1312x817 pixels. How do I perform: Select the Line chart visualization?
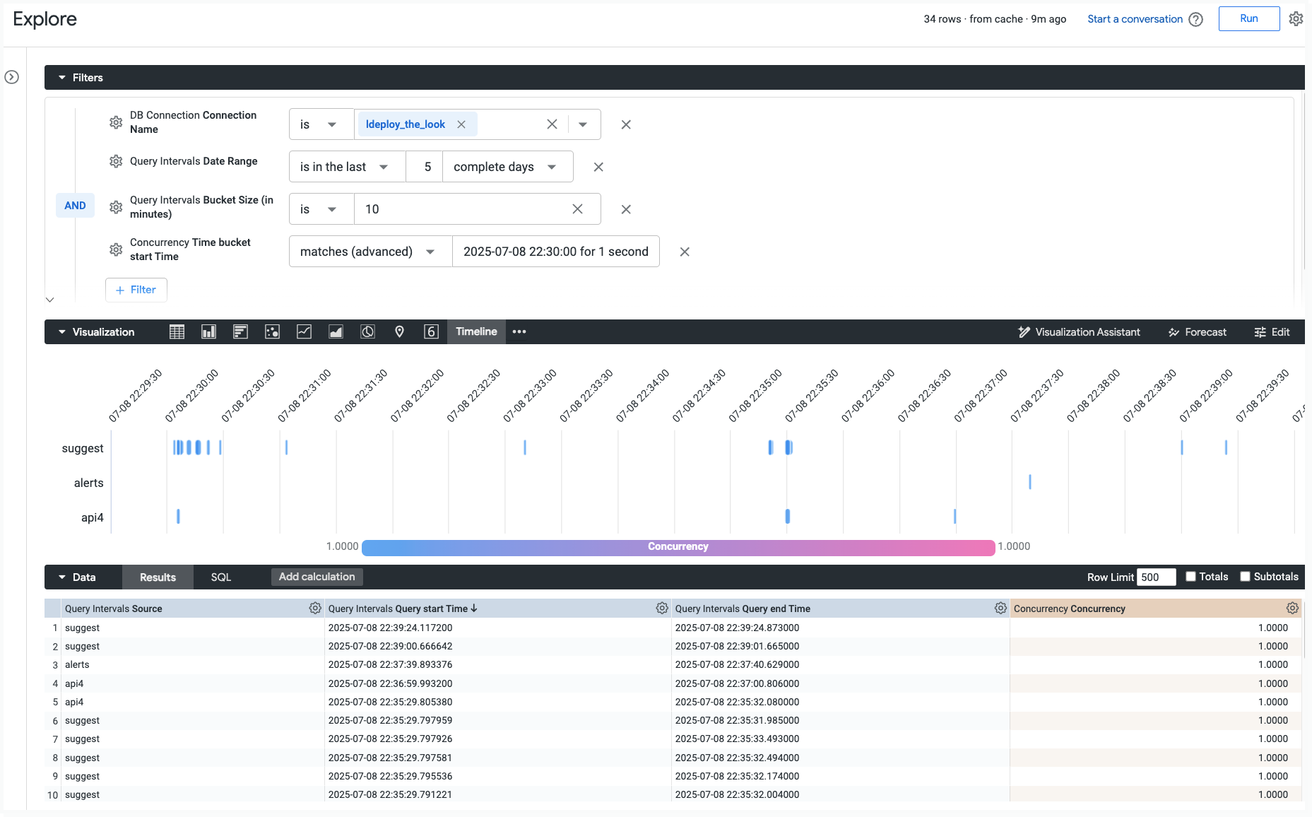pos(304,331)
